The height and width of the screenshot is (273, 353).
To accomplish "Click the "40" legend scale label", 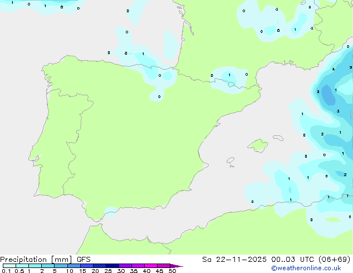I will click(146, 271).
